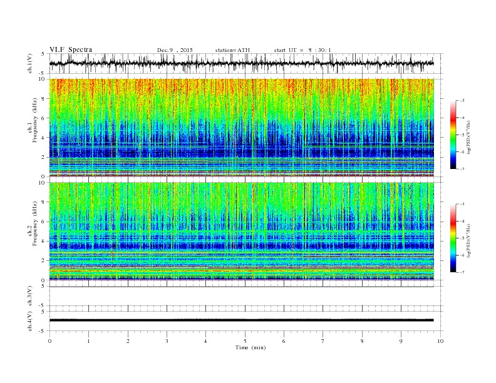The height and width of the screenshot is (383, 496).
Task: Click time axis tick label '6'
Action: point(284,341)
